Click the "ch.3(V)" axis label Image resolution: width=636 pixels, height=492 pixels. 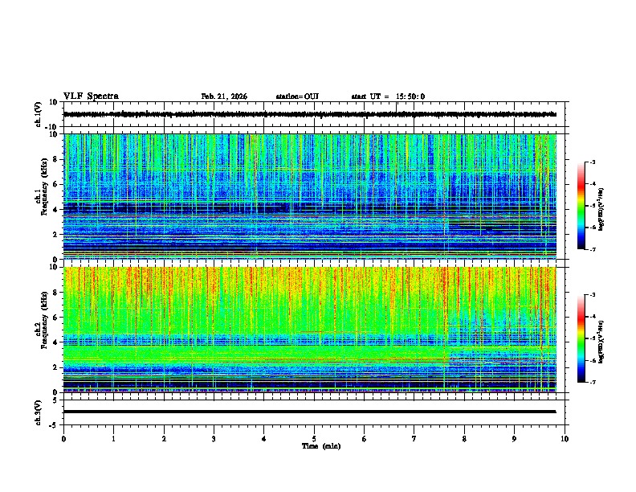pyautogui.click(x=39, y=412)
